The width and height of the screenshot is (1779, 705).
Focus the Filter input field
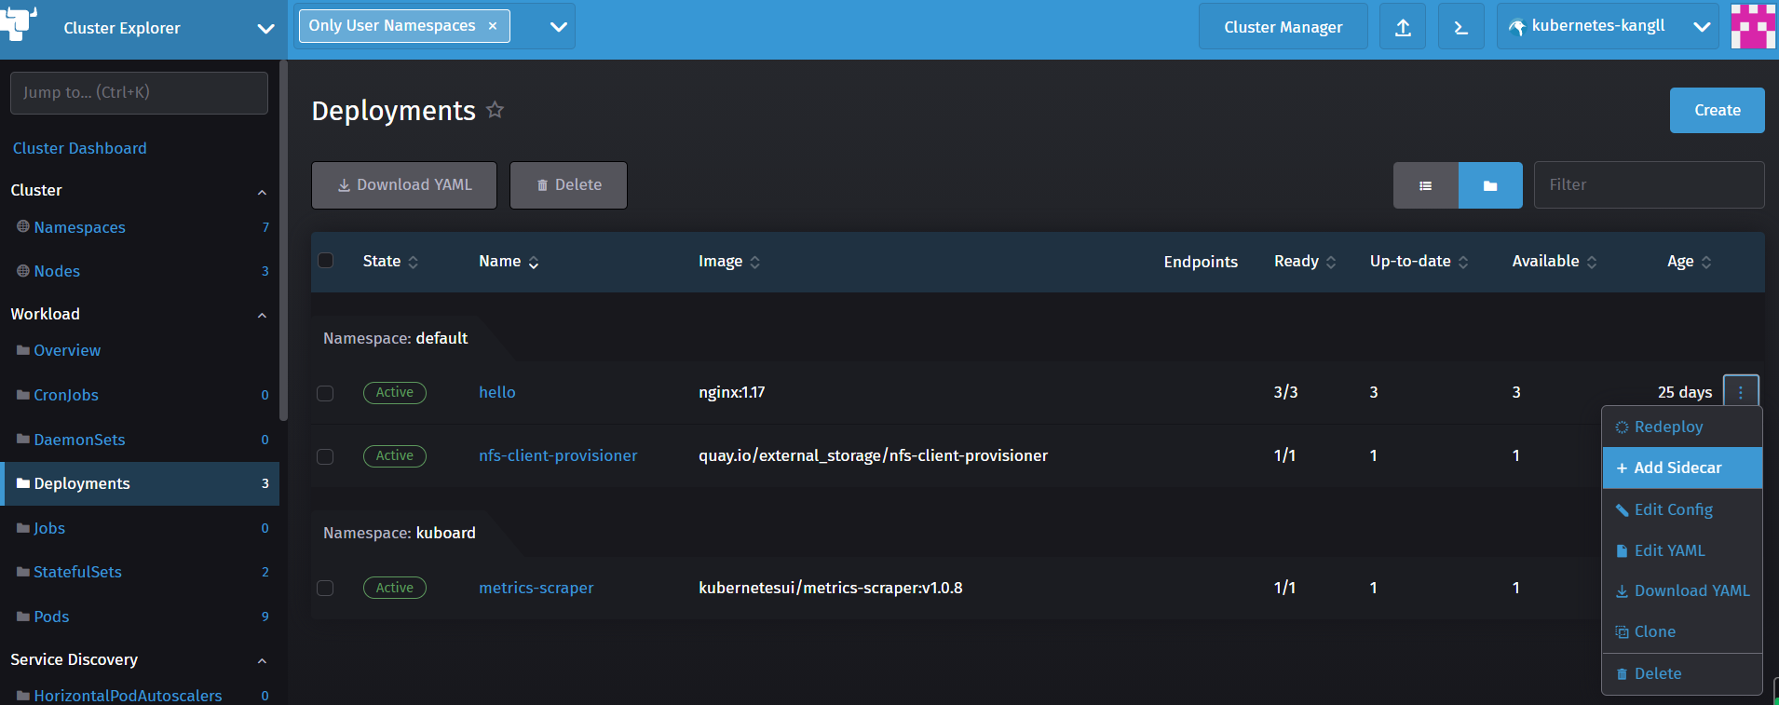click(1649, 185)
